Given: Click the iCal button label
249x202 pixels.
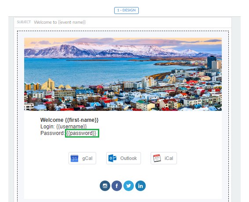Looking at the screenshot, I should [x=169, y=158].
